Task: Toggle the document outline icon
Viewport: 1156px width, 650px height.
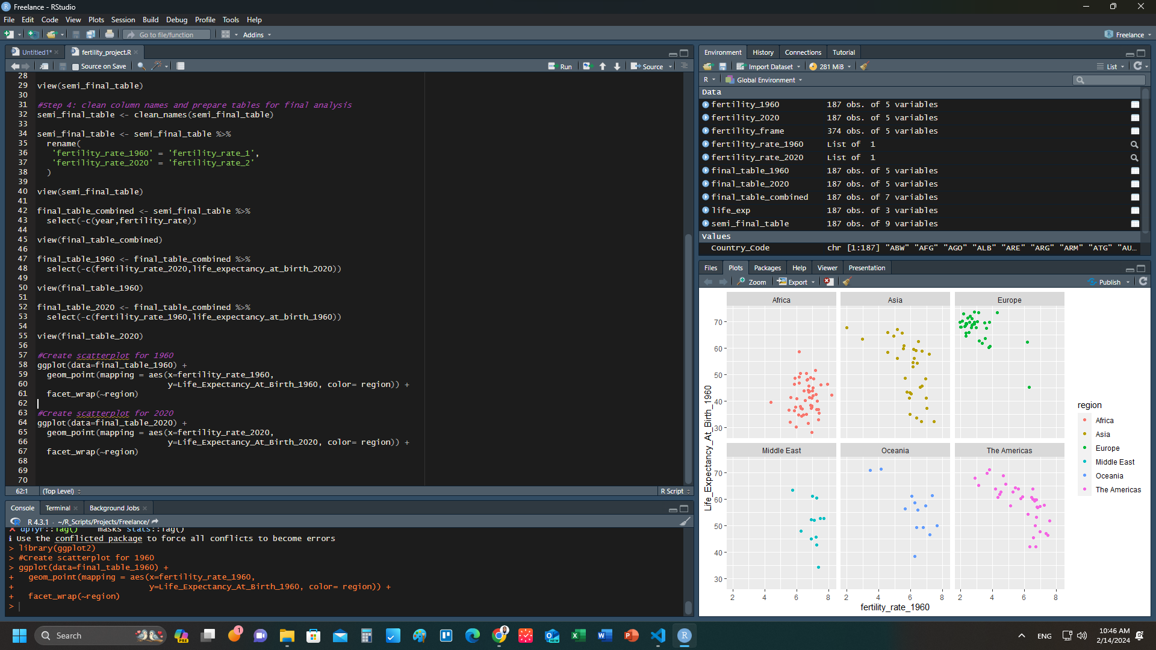Action: [x=684, y=66]
